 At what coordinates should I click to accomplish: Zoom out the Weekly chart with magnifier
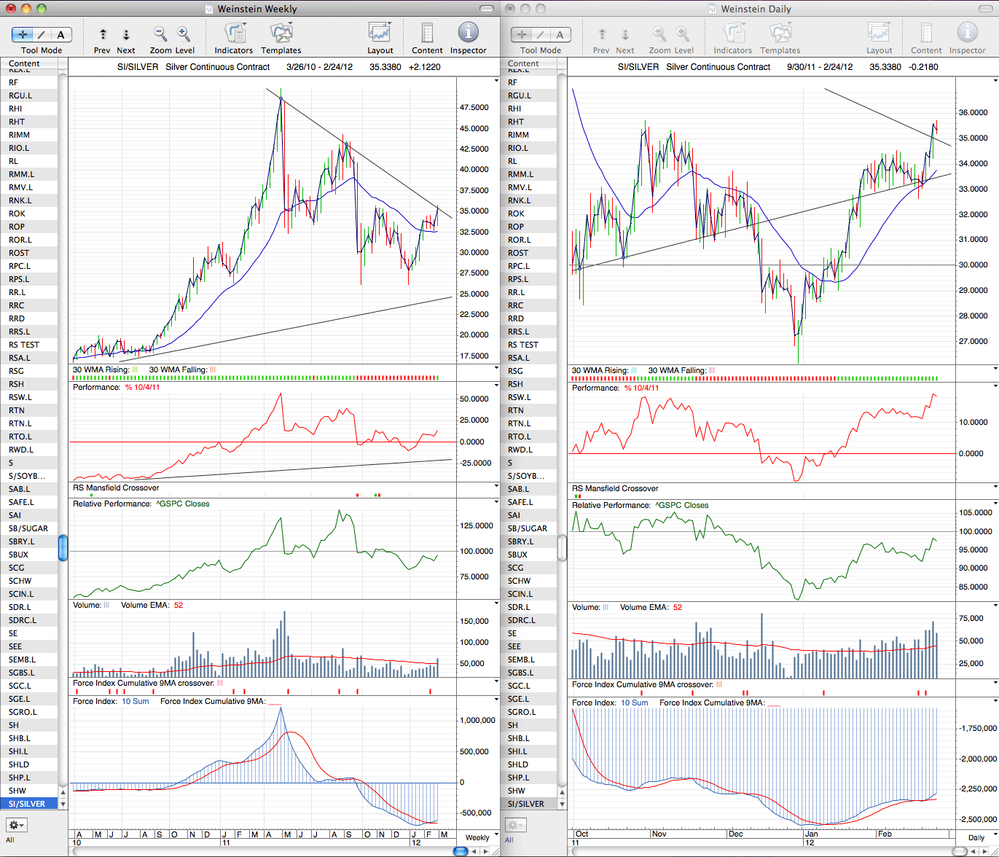point(160,34)
